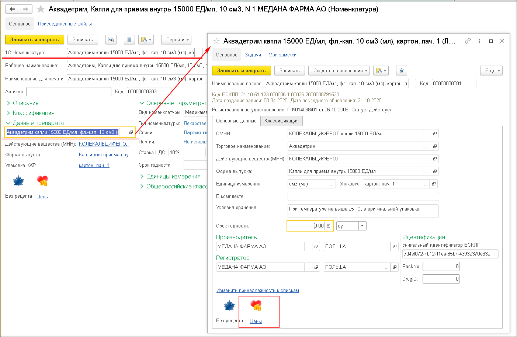
Task: Open the Задачи tab in popup
Action: click(253, 55)
